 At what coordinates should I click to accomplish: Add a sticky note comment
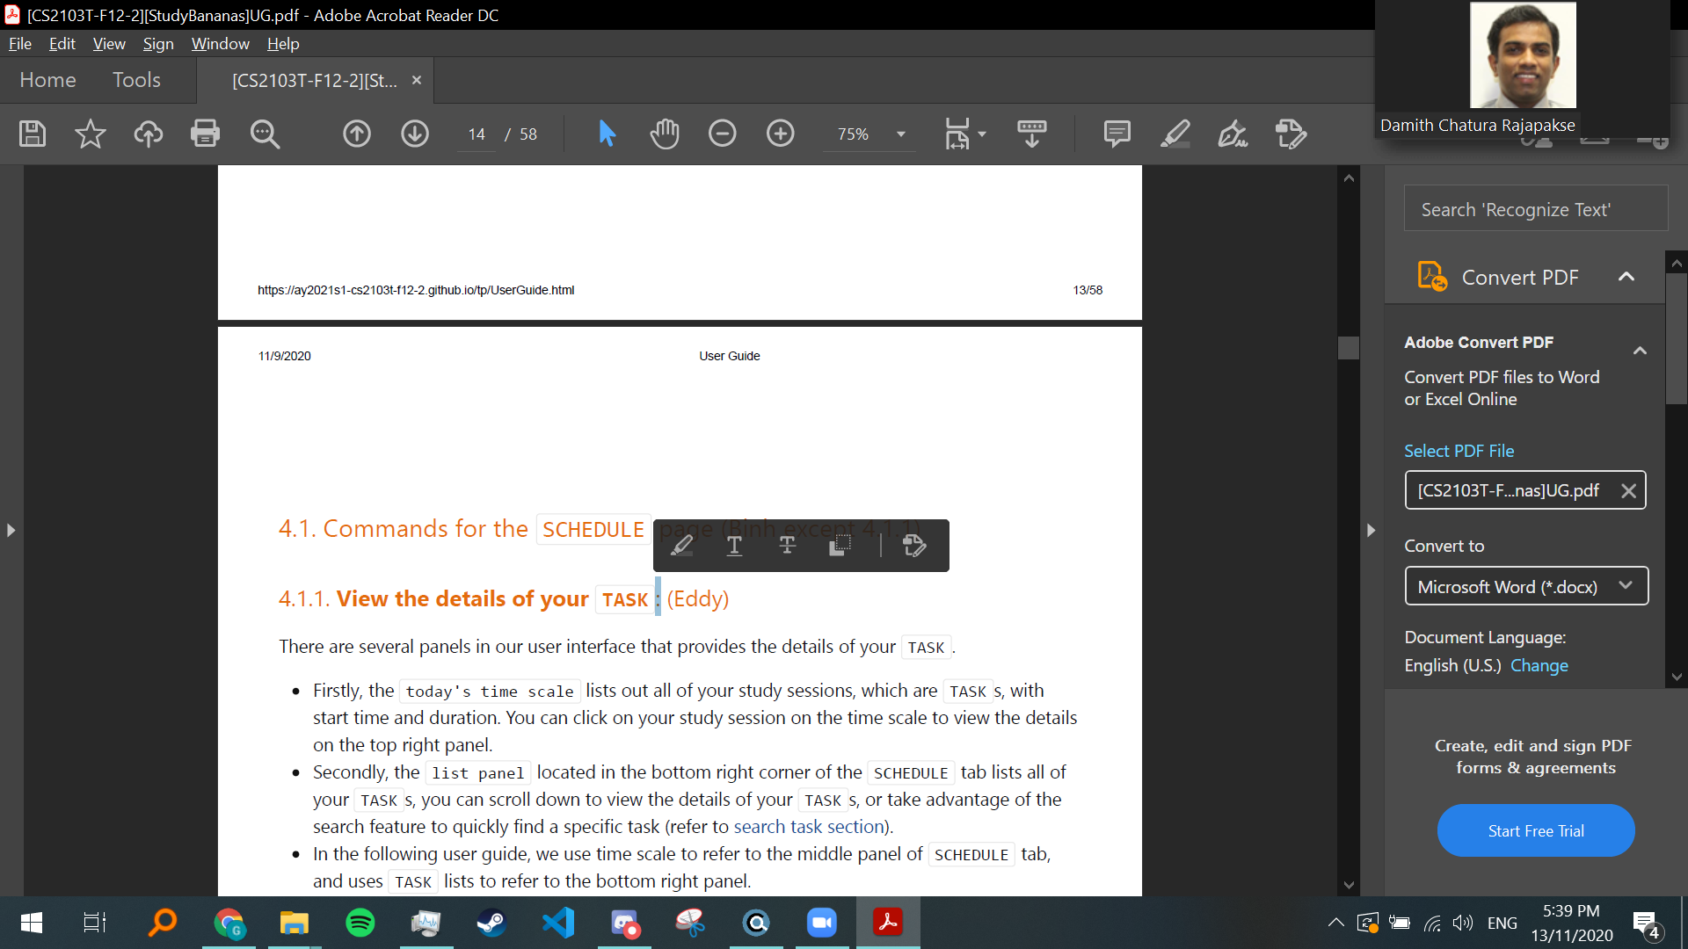point(1117,134)
